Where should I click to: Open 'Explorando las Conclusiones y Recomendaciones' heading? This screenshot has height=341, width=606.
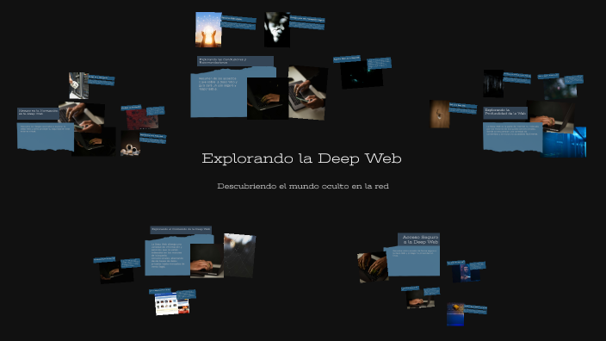click(x=235, y=60)
